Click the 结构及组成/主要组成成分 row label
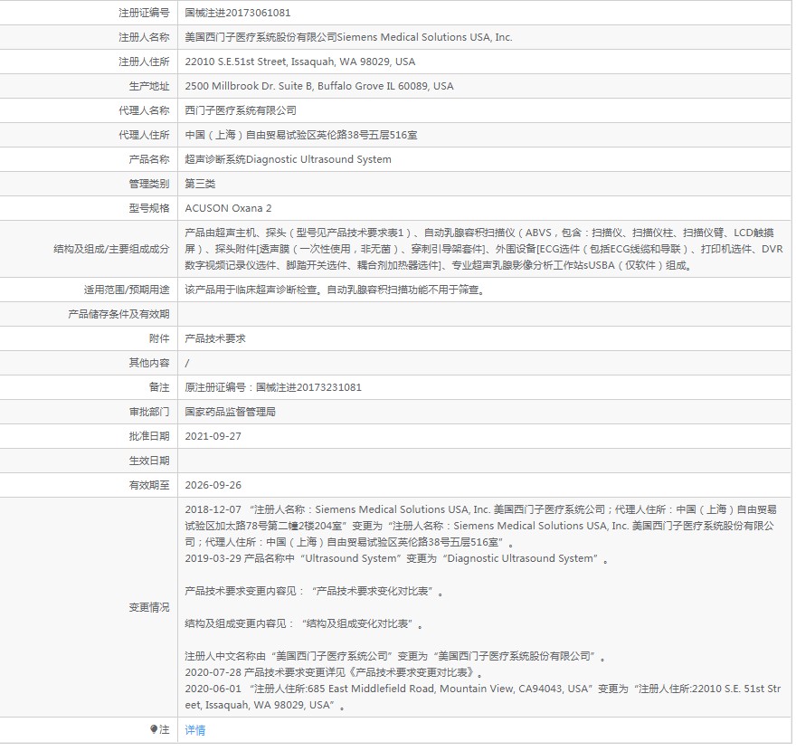 click(x=111, y=249)
